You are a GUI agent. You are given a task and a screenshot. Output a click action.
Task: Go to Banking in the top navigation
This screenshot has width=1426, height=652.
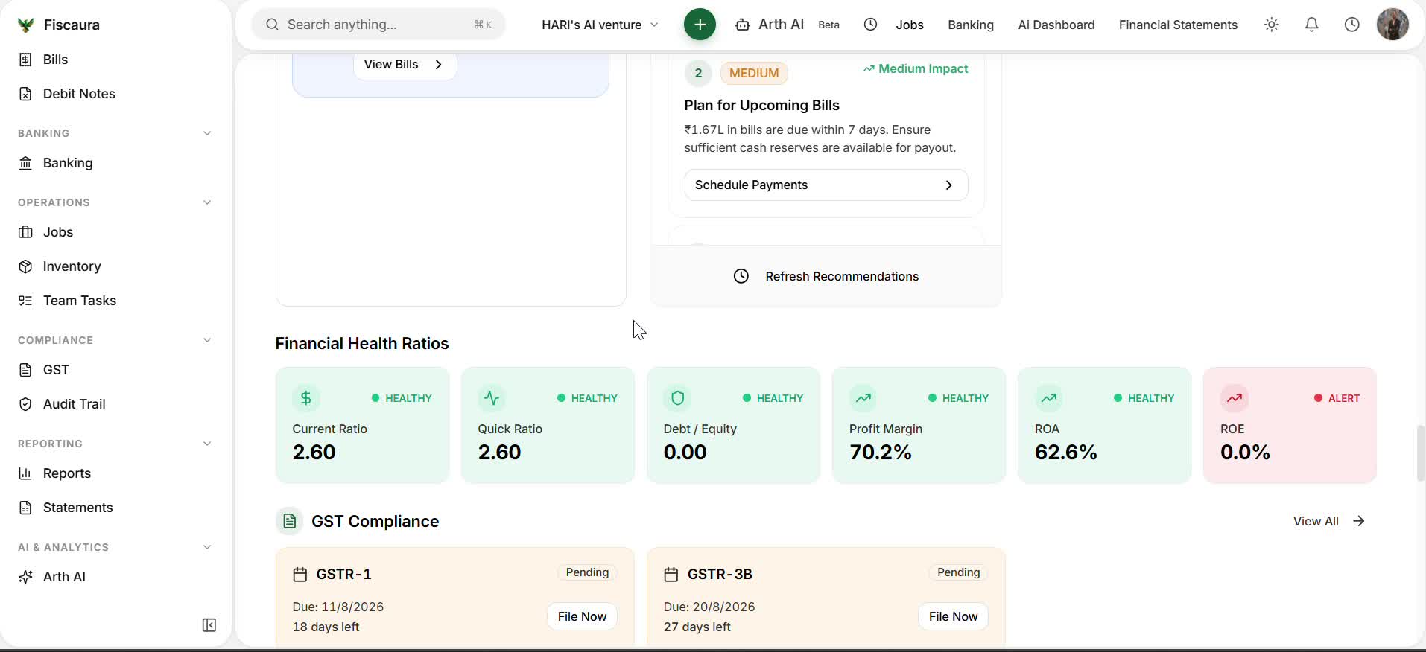[971, 25]
